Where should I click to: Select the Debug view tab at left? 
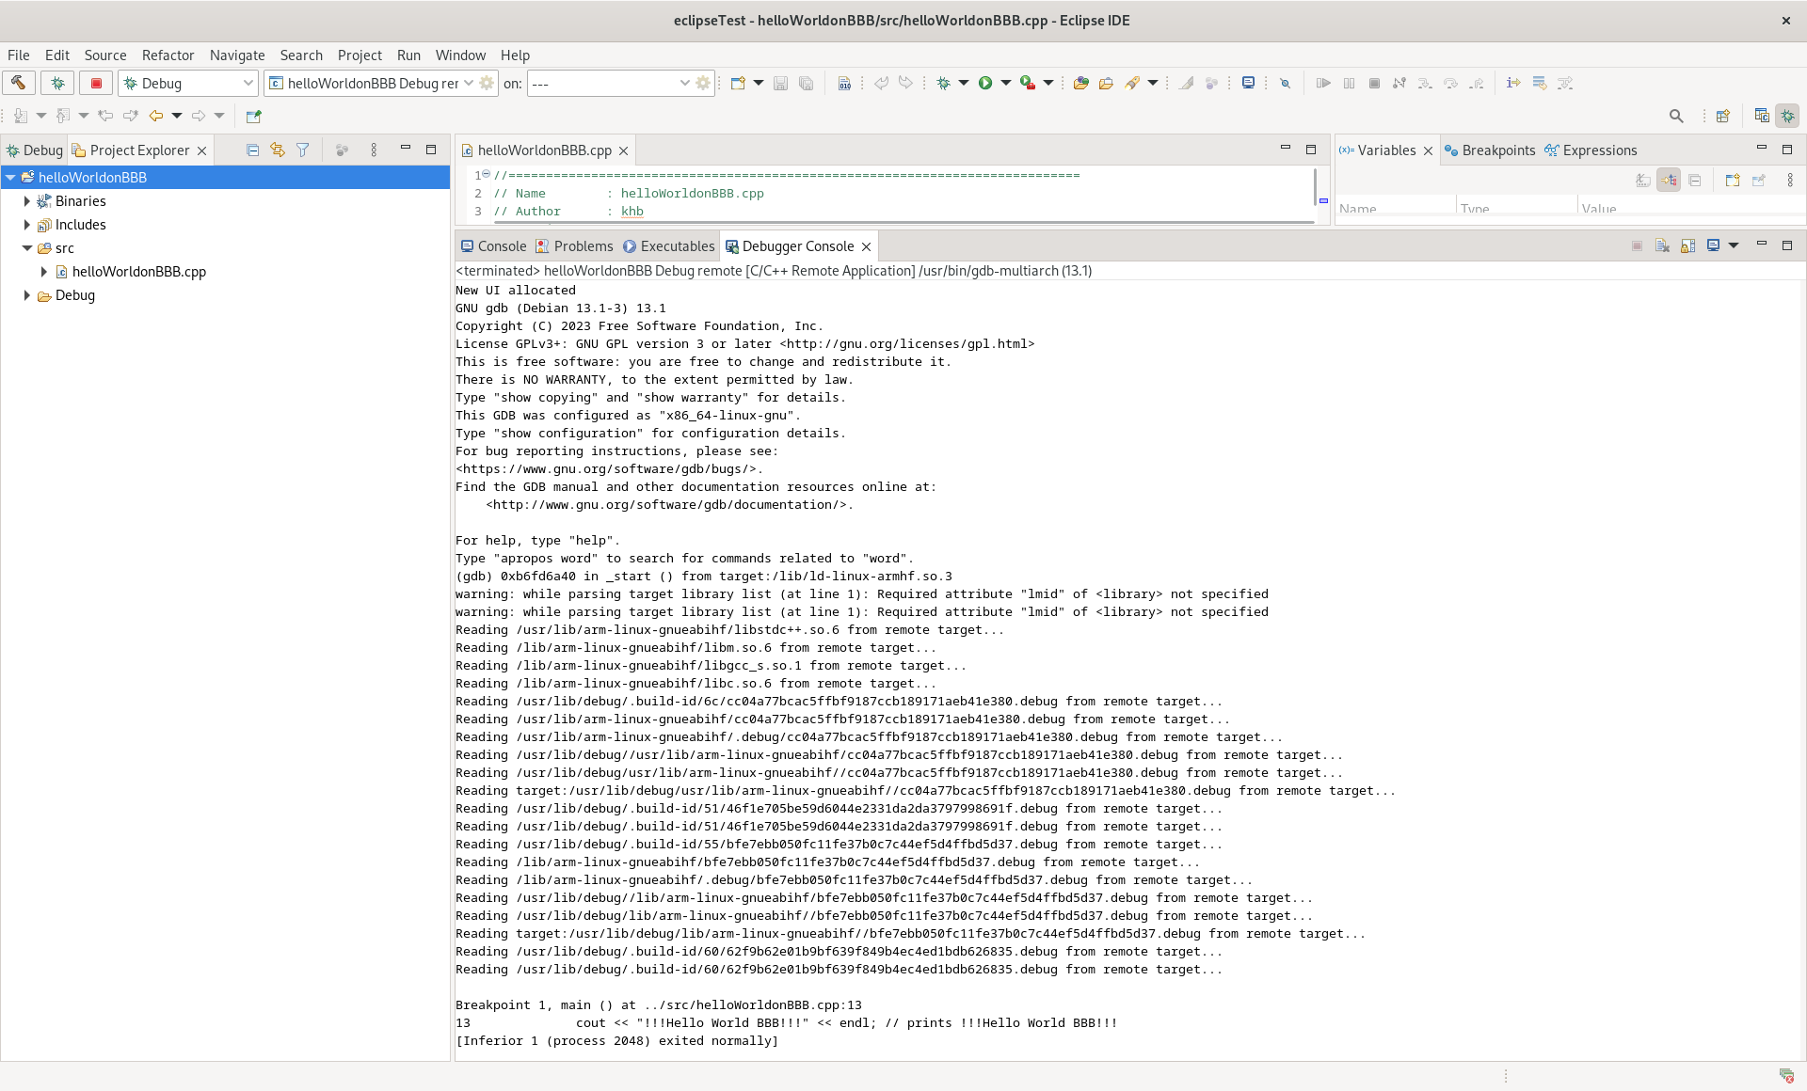(35, 150)
